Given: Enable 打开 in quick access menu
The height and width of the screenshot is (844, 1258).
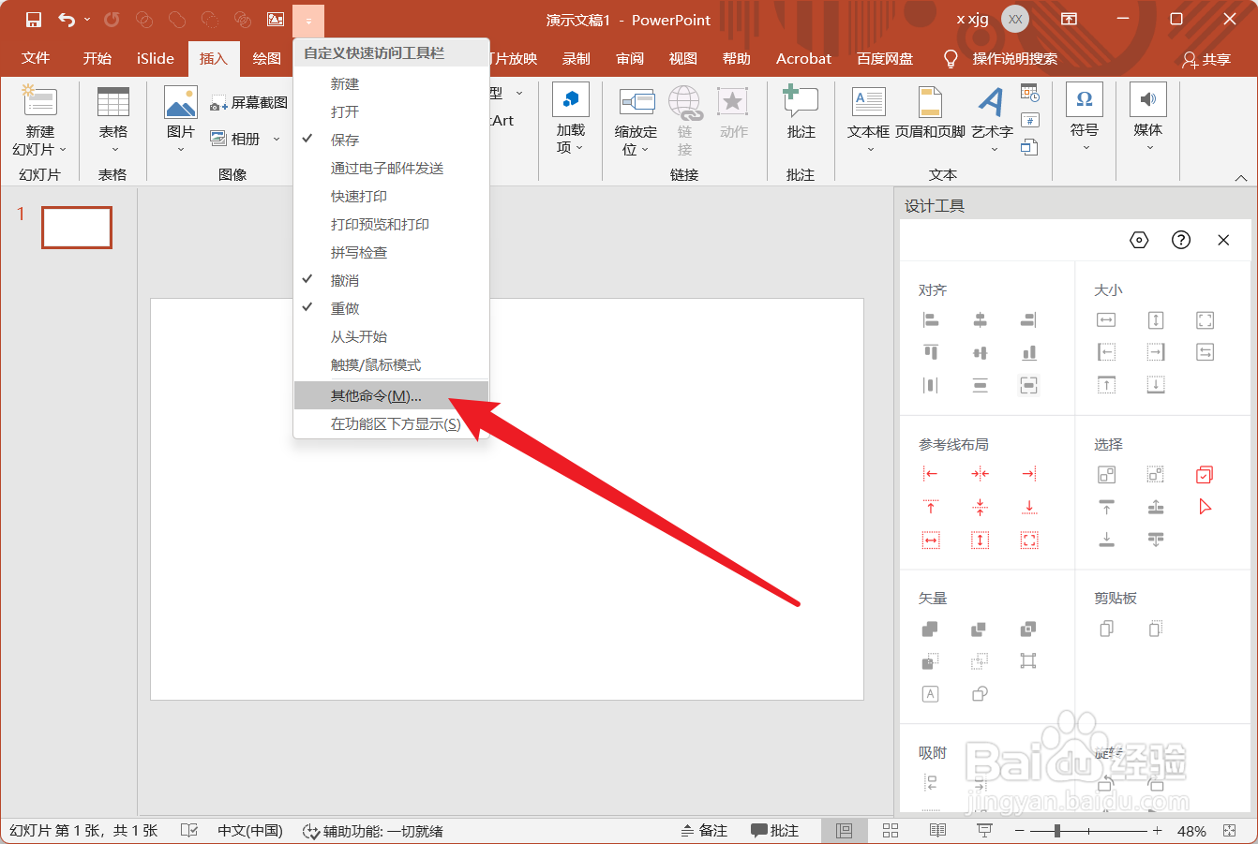Looking at the screenshot, I should pos(392,111).
